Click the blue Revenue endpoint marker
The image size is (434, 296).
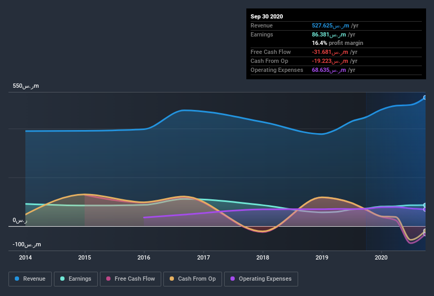pos(425,97)
